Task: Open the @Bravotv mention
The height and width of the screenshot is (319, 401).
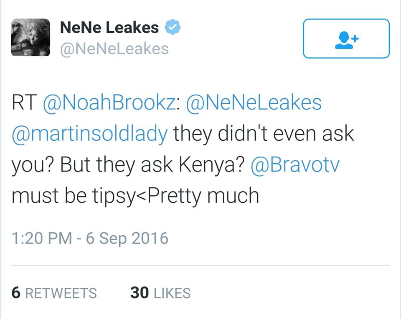Action: tap(294, 165)
